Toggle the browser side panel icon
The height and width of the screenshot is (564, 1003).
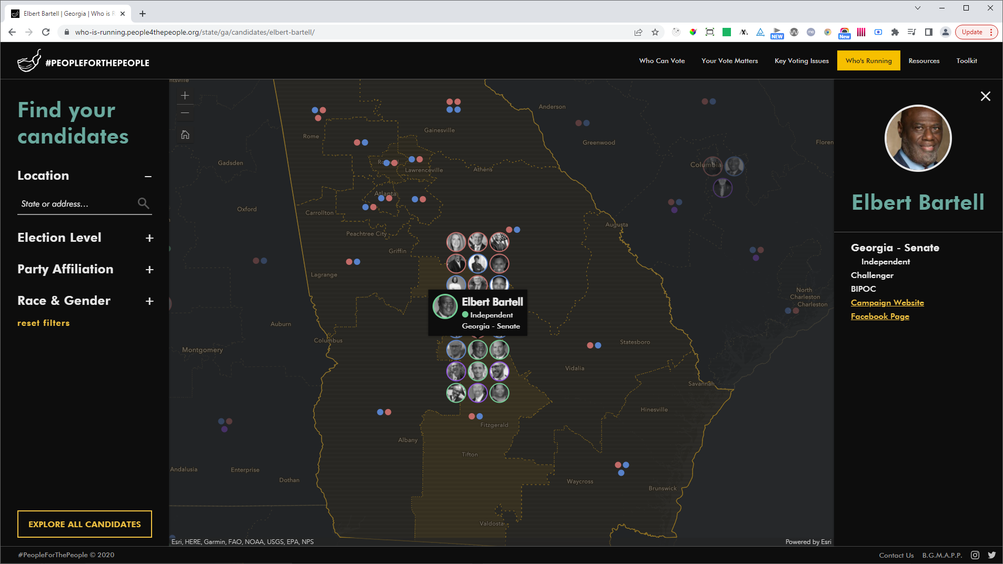[928, 32]
